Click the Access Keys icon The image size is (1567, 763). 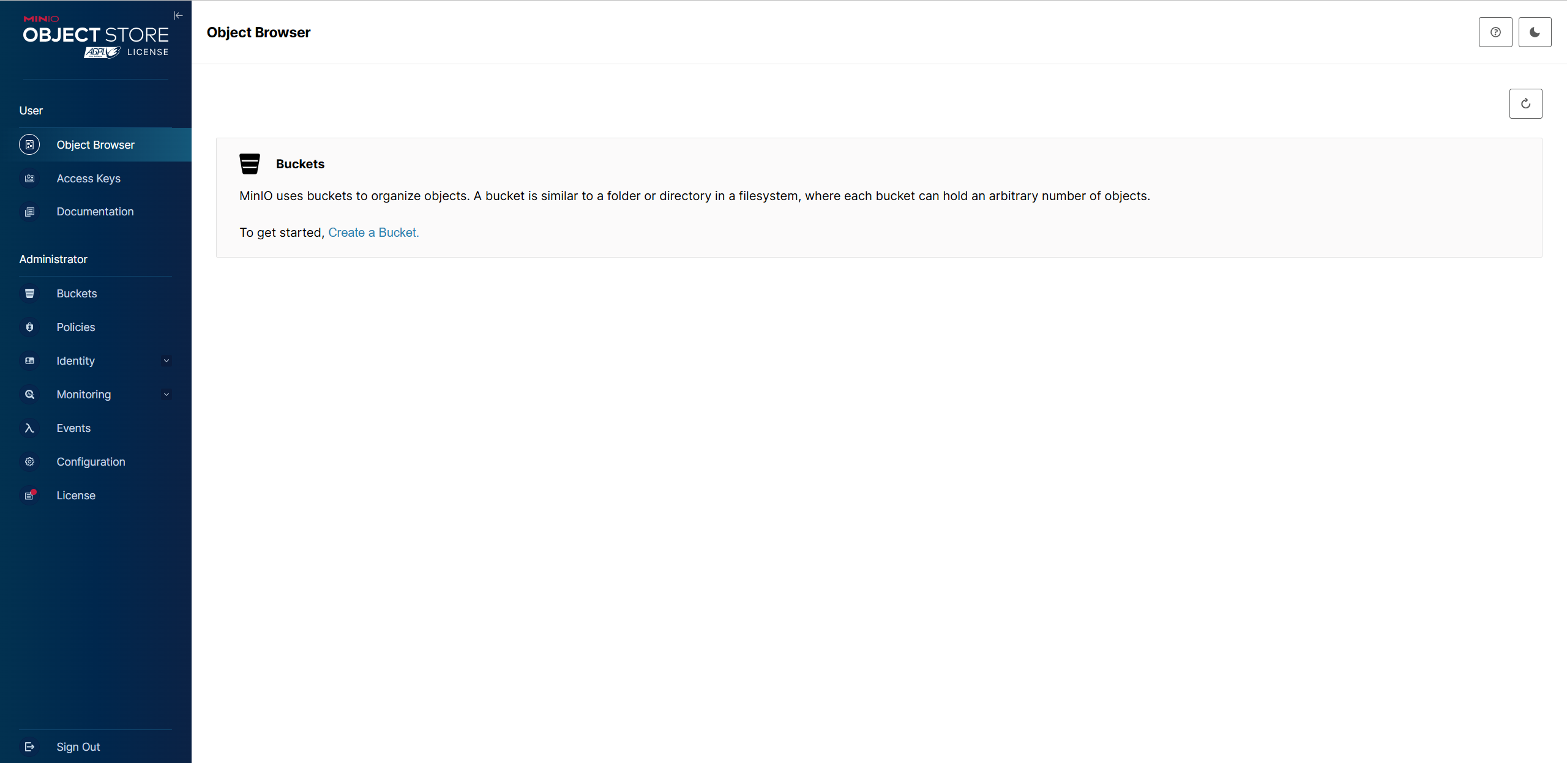[29, 179]
